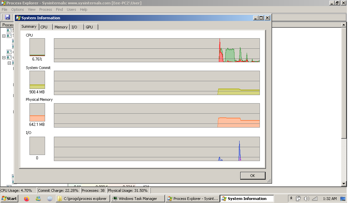This screenshot has width=349, height=203.
Task: Click the CPU Usage: 4.70% status entry
Action: [x=18, y=190]
